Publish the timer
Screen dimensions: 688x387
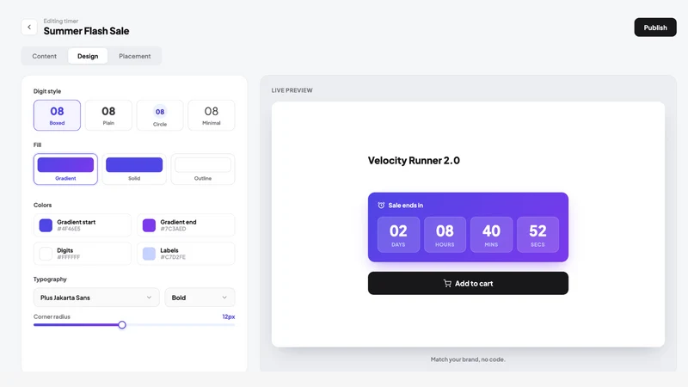pos(655,28)
